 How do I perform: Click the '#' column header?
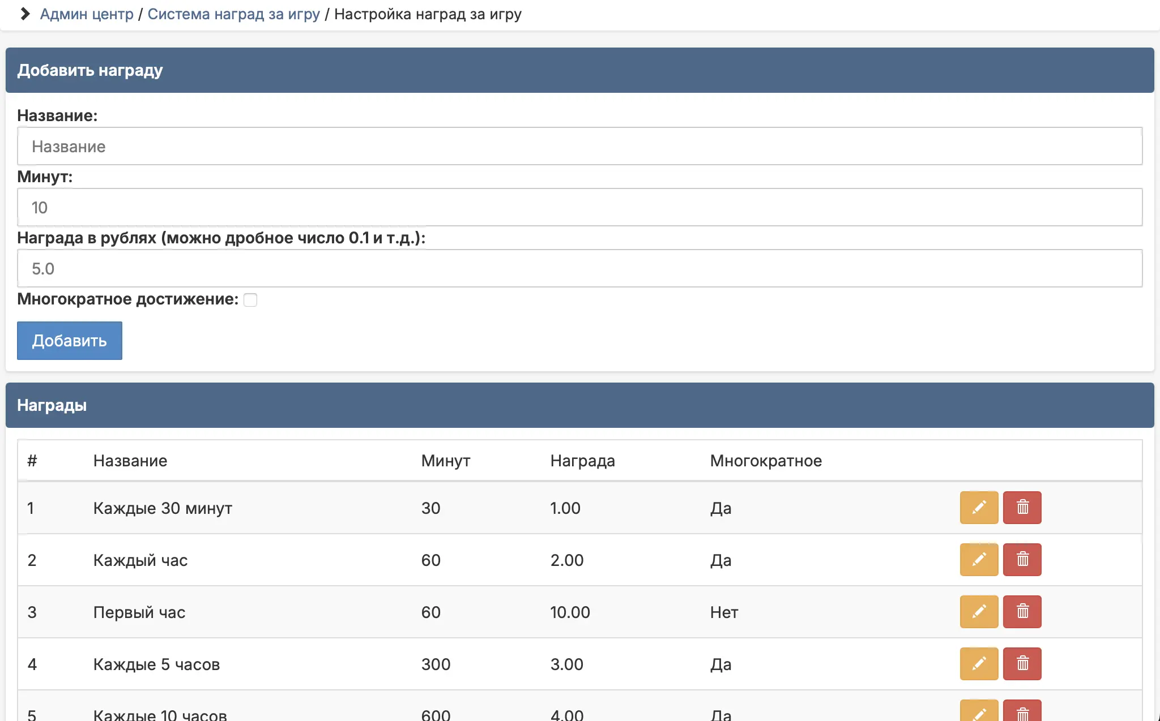pyautogui.click(x=32, y=461)
